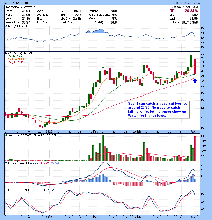
Task: Click the RSI indicator icon beside RSI(14)
Action: click(6, 26)
